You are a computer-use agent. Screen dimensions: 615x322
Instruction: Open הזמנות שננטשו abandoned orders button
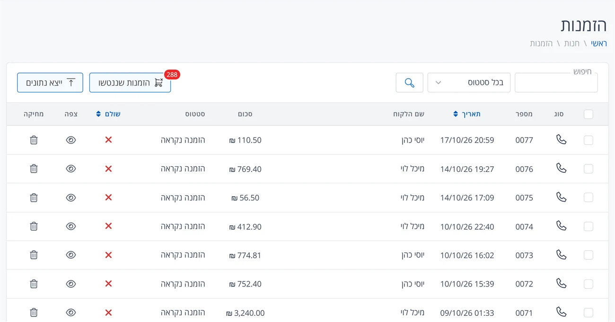tap(130, 83)
